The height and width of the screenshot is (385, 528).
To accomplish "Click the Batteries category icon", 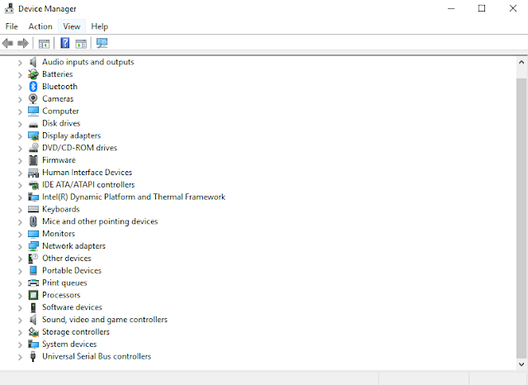I will tap(33, 74).
